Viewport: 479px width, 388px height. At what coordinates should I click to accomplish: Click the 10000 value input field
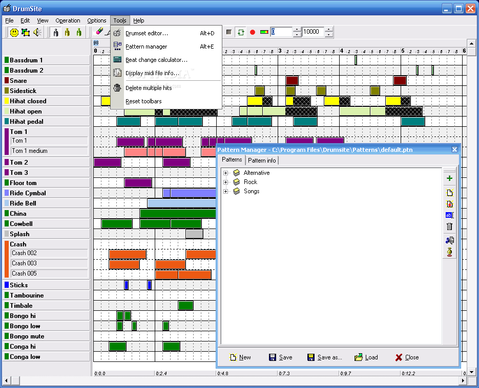click(x=313, y=32)
